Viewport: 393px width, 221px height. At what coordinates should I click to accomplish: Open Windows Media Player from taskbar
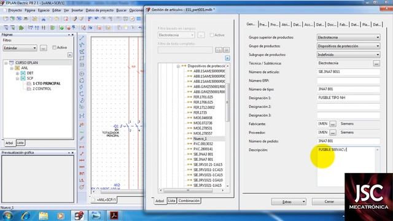[x=60, y=215]
